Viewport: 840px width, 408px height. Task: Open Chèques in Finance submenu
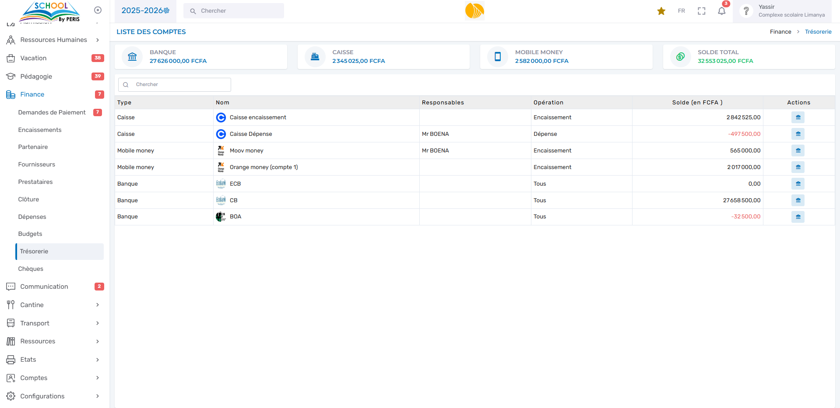click(x=31, y=269)
